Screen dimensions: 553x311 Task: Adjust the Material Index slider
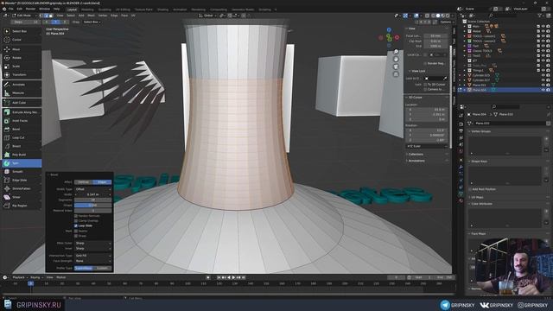click(93, 211)
